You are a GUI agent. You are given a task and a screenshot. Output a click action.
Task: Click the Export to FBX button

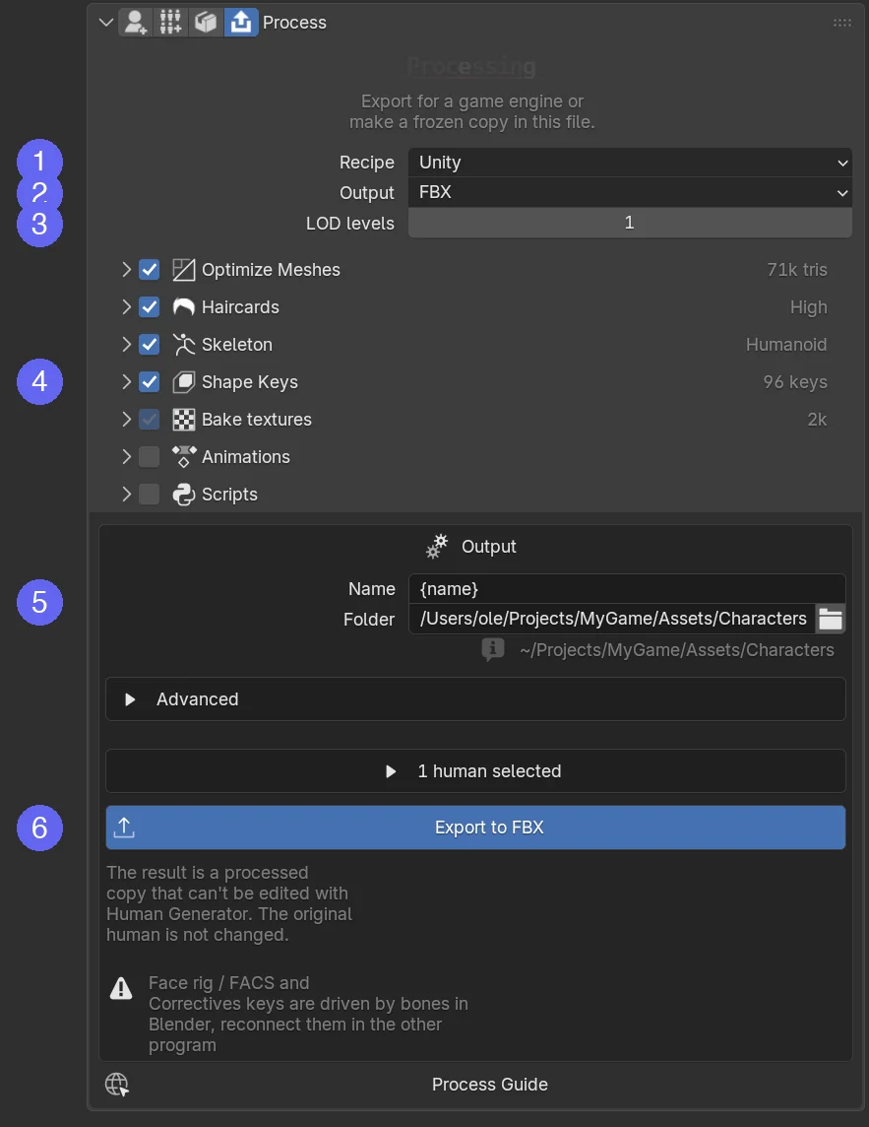(475, 828)
